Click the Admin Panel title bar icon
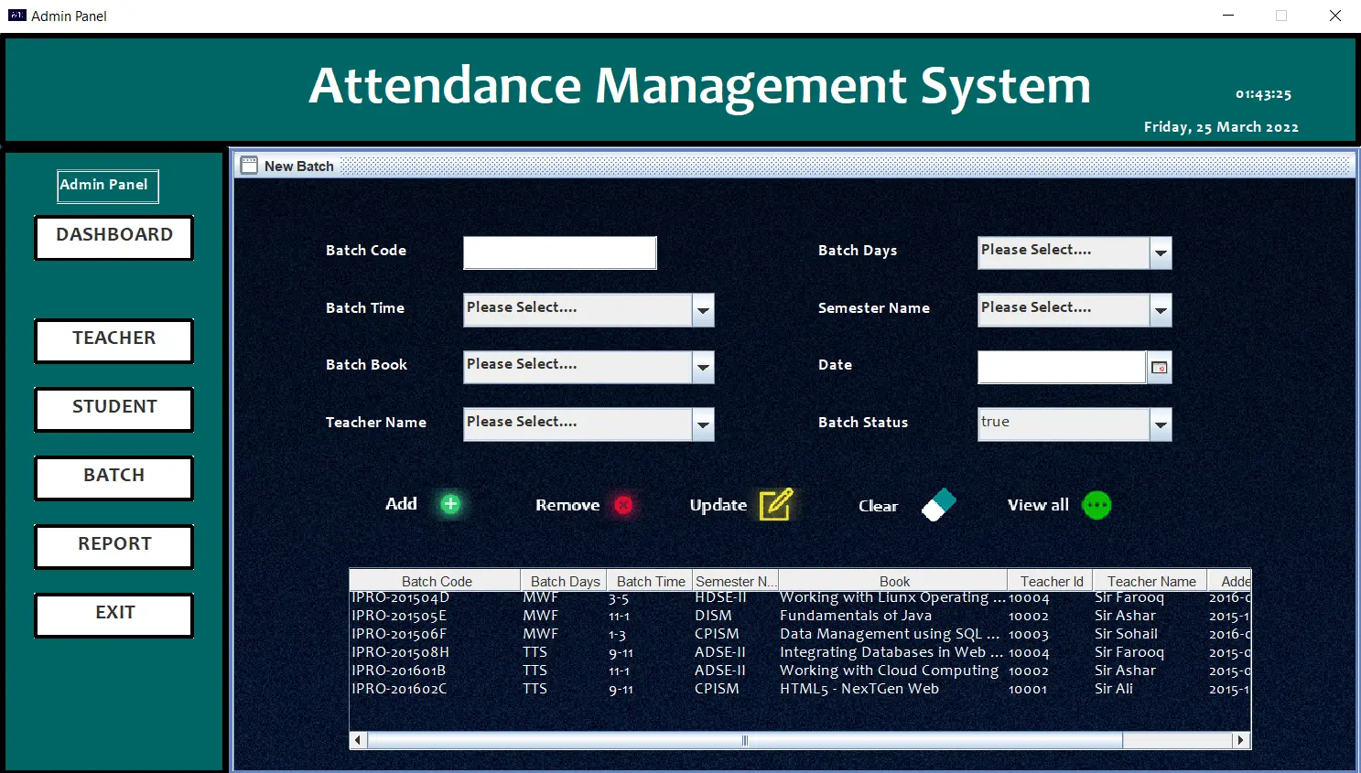Image resolution: width=1361 pixels, height=773 pixels. click(x=17, y=15)
